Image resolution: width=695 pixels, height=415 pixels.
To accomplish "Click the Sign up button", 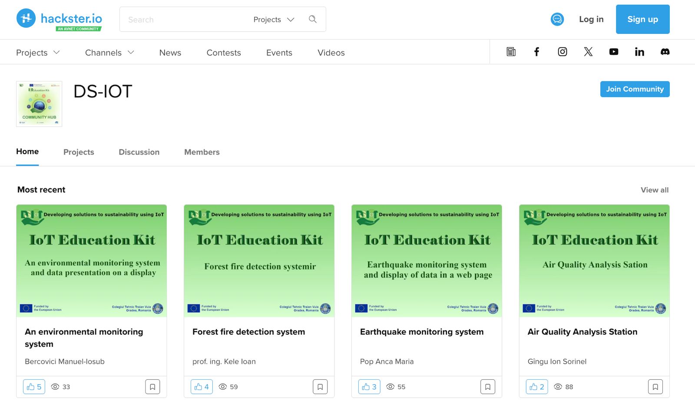I will [x=642, y=19].
